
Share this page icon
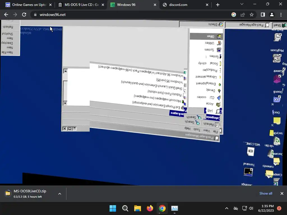pyautogui.click(x=243, y=15)
